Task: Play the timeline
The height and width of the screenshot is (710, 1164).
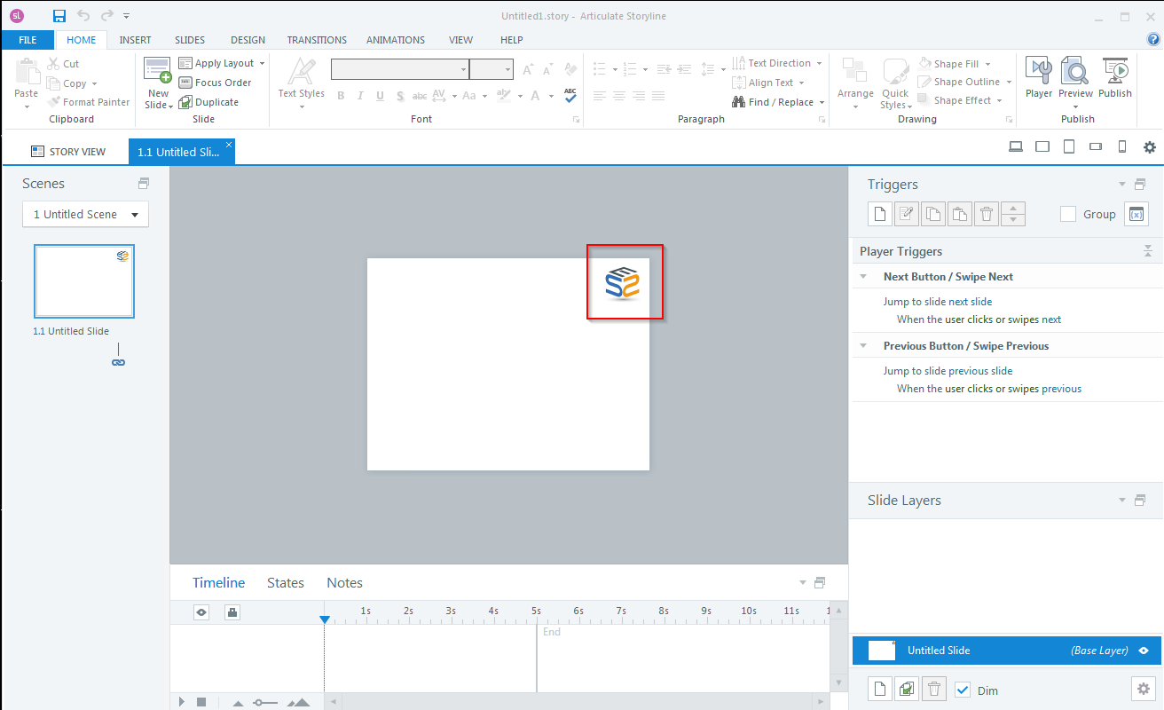Action: pos(182,702)
